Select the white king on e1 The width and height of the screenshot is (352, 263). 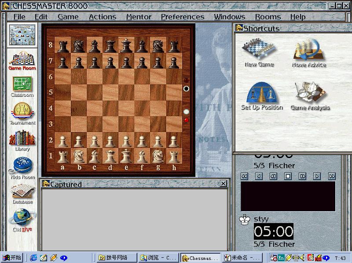(x=126, y=156)
